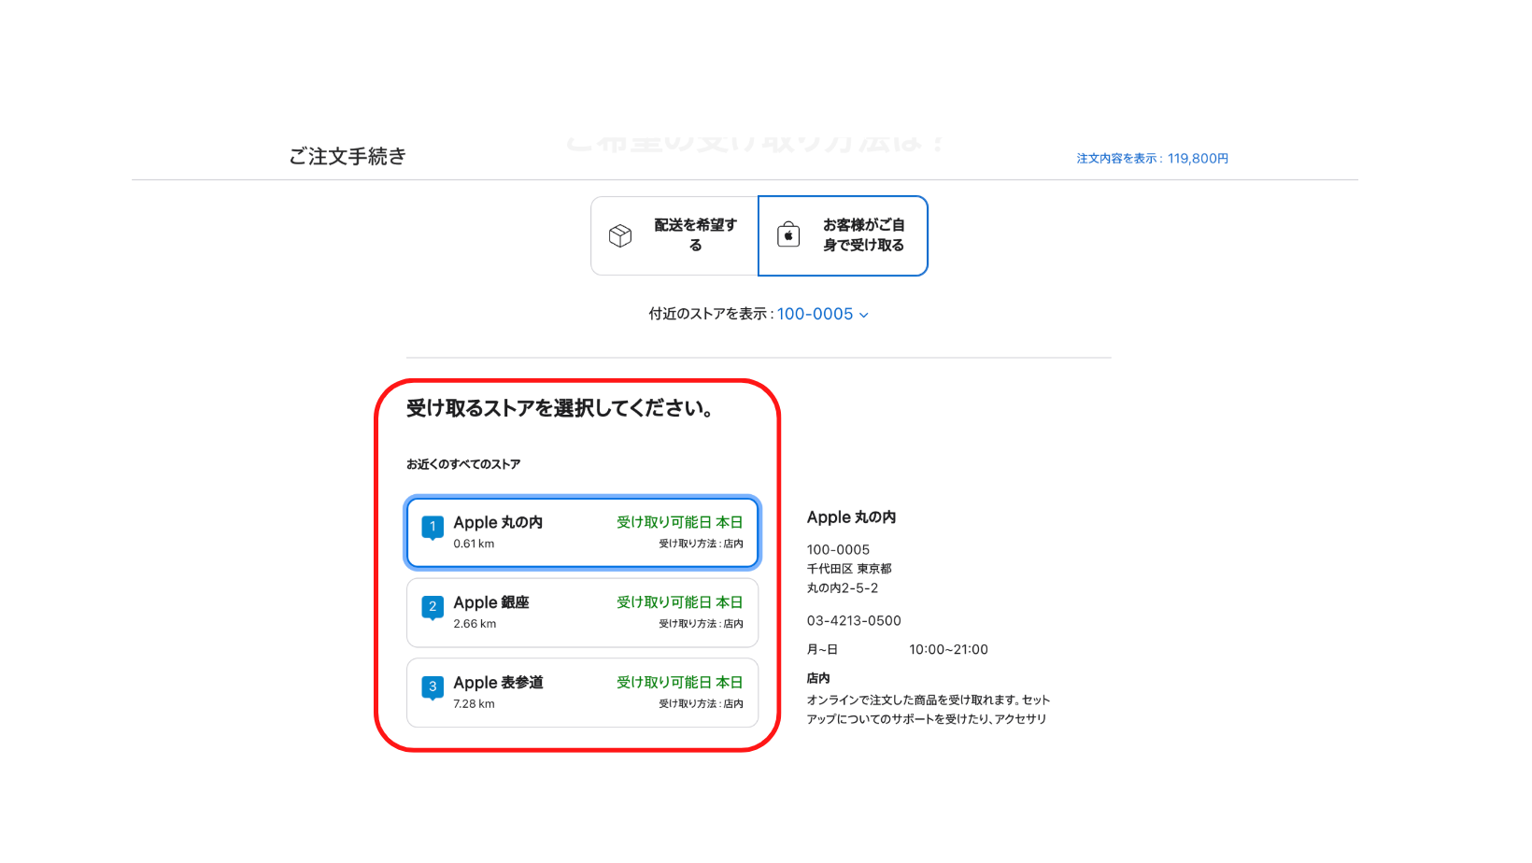This screenshot has width=1532, height=863.
Task: Open the order summary link 注文内容を表示
Action: 1152,159
